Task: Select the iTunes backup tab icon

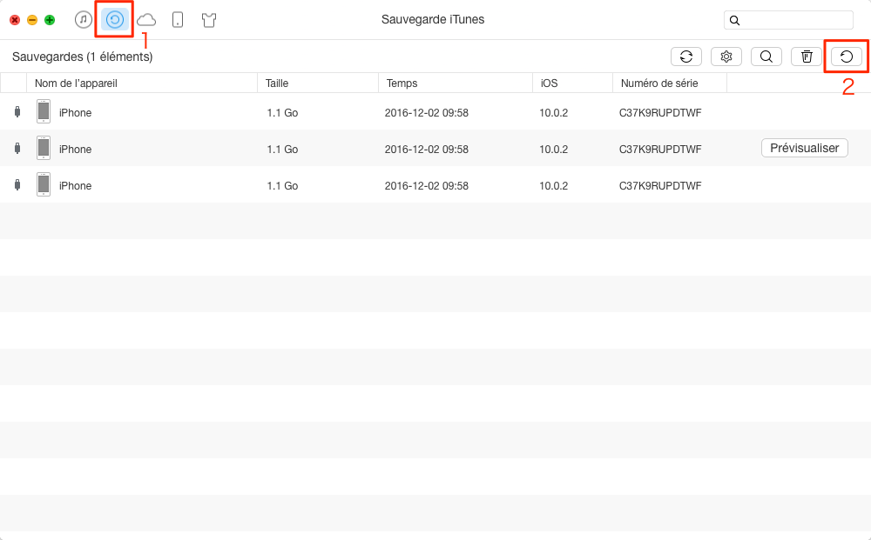Action: tap(115, 20)
